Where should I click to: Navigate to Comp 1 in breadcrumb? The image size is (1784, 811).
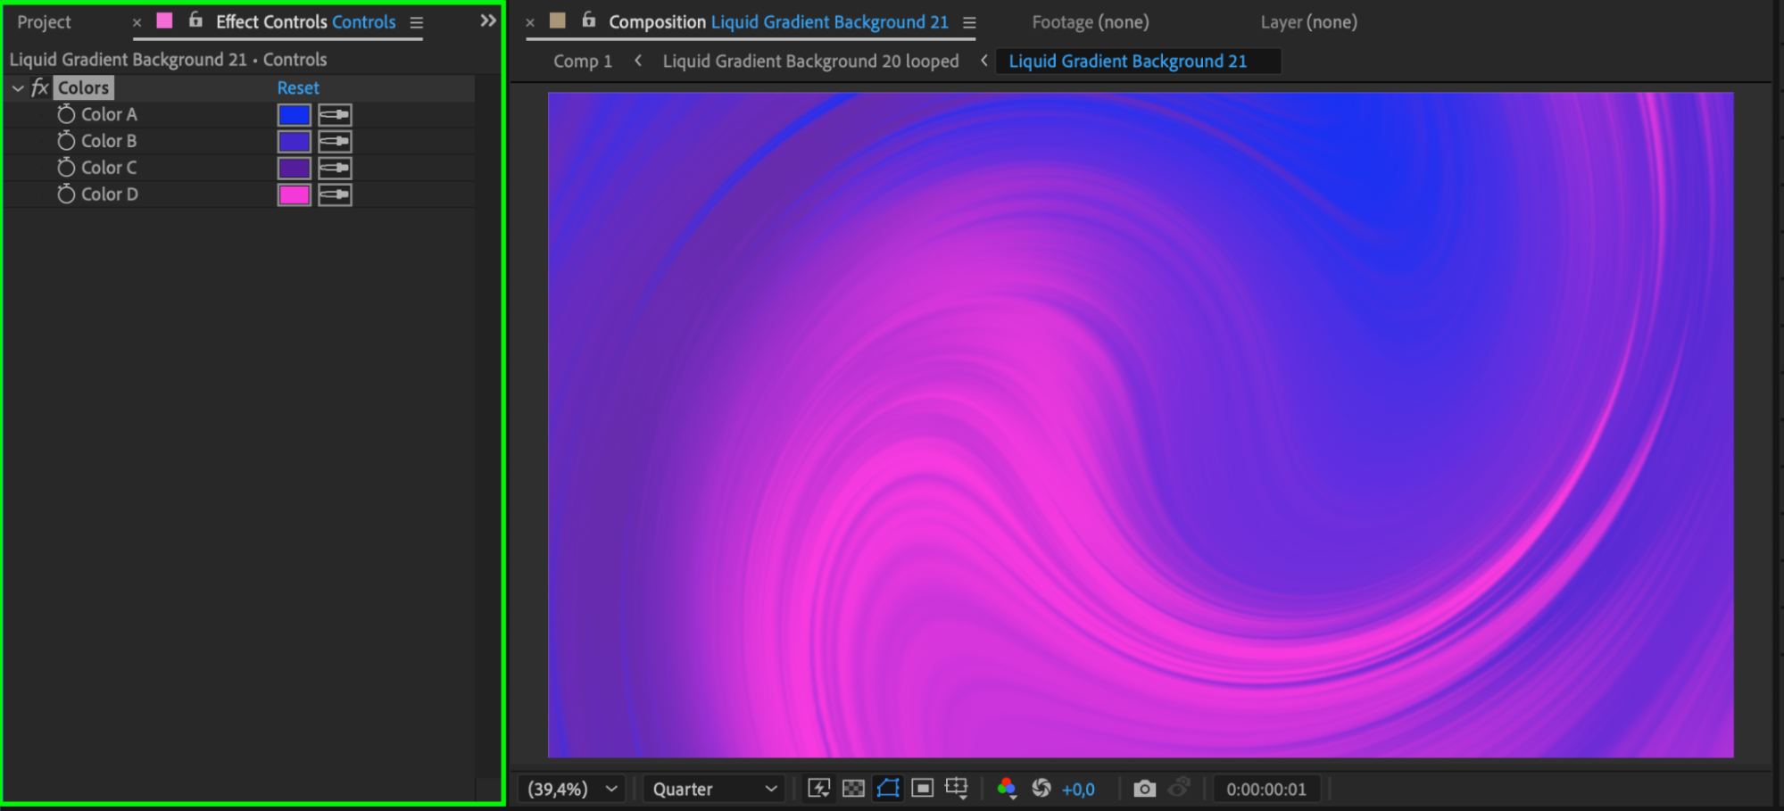[583, 62]
